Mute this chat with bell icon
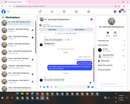The width and height of the screenshot is (130, 104). click(x=108, y=33)
